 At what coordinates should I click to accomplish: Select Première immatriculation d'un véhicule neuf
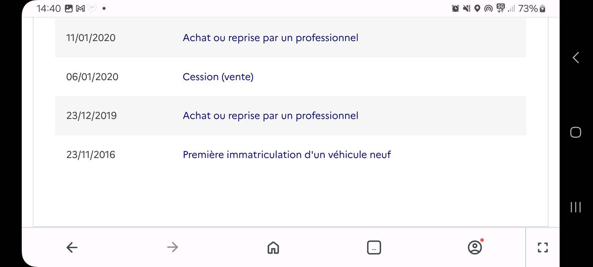click(287, 154)
